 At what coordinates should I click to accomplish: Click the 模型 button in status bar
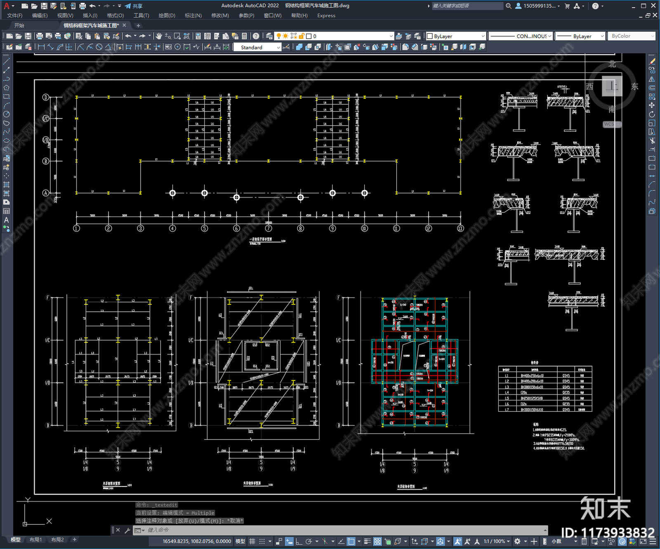pos(240,541)
